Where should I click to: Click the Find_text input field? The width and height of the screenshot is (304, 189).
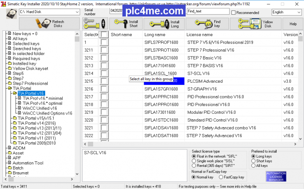click(x=208, y=11)
